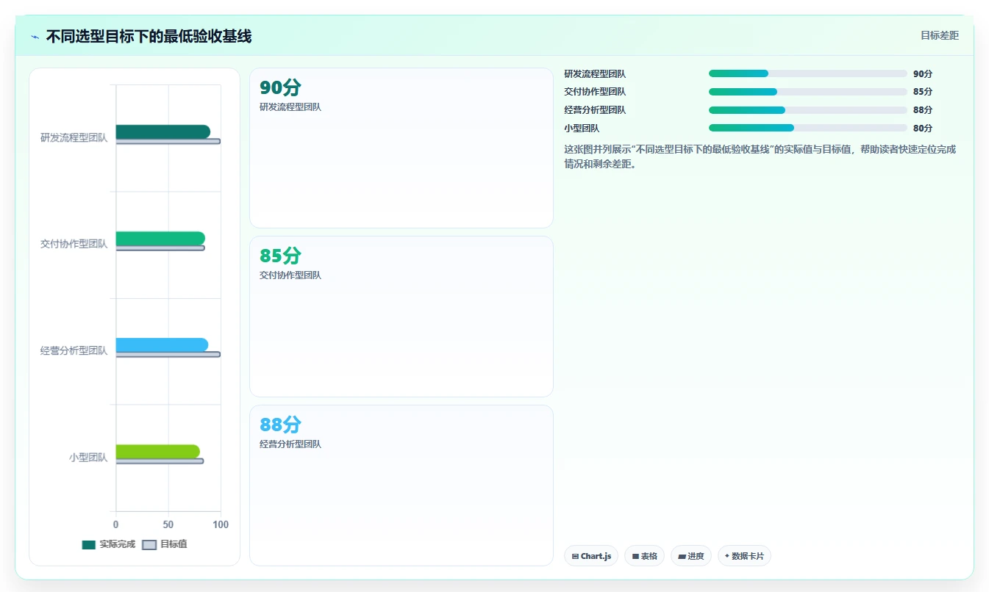
Task: Click the title 不同选型目标下的最低验收基线
Action: tap(149, 37)
